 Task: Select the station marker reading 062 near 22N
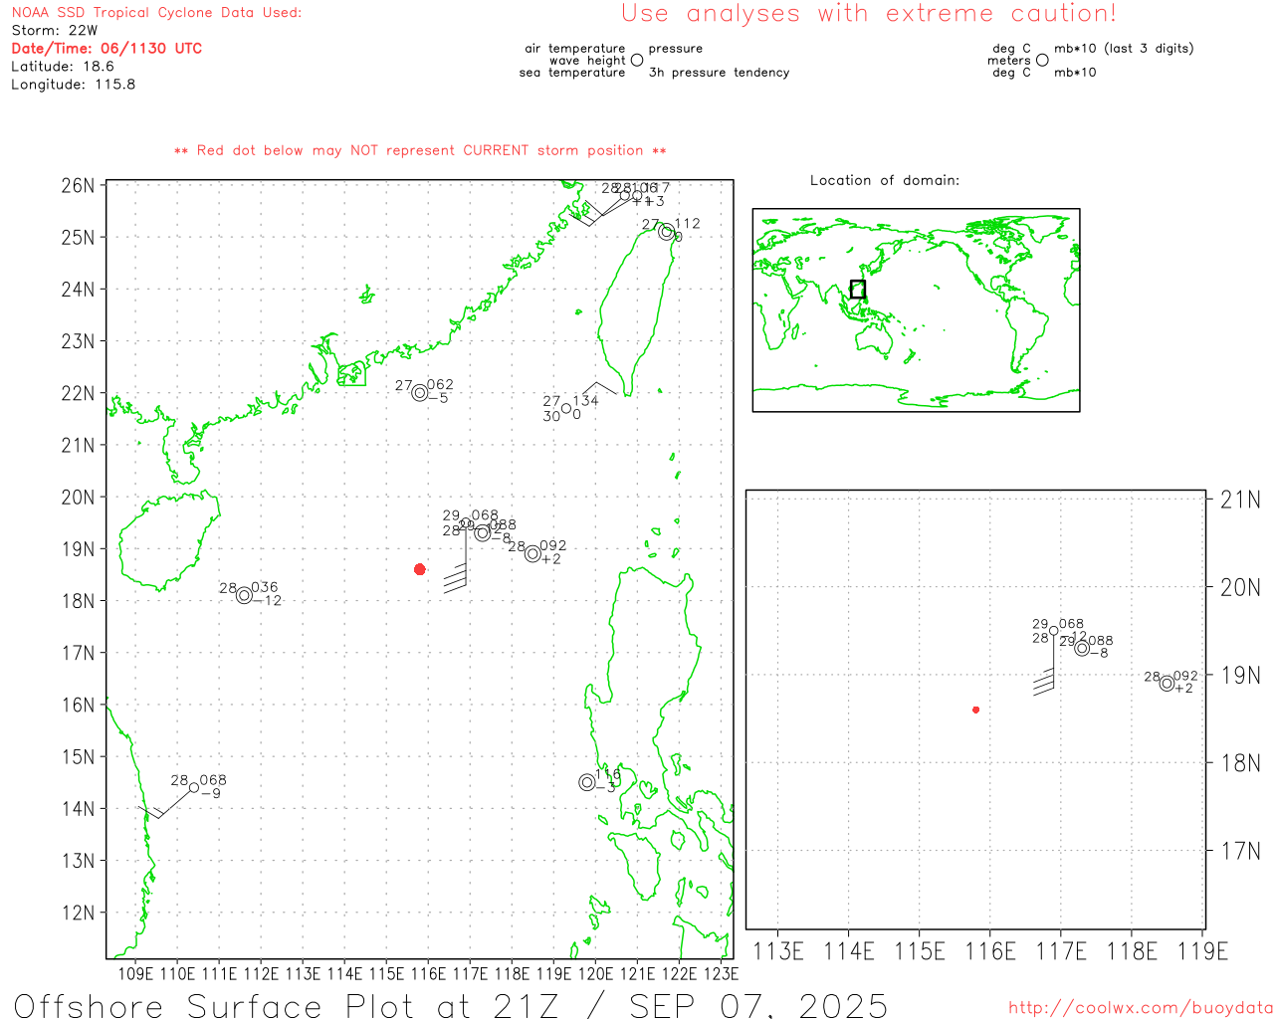pos(420,393)
